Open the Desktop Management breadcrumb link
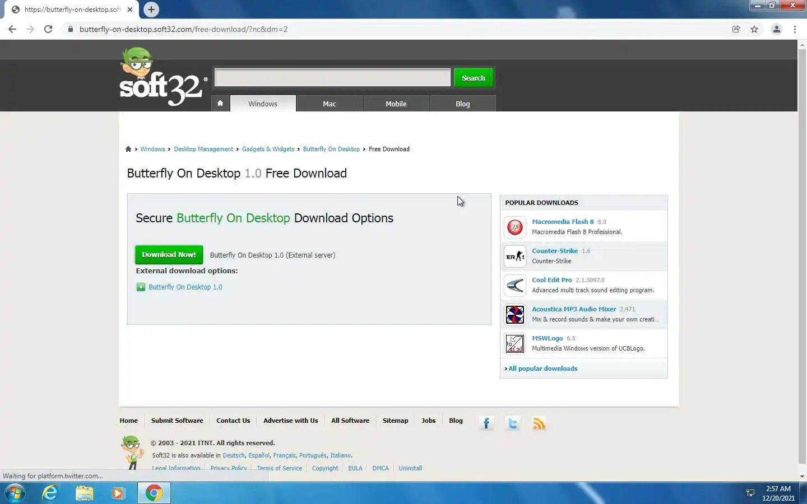This screenshot has width=807, height=504. click(203, 149)
